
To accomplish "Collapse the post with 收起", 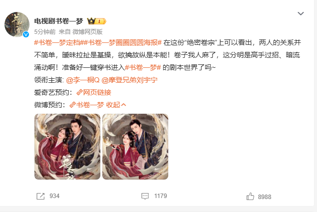I will pos(116,105).
